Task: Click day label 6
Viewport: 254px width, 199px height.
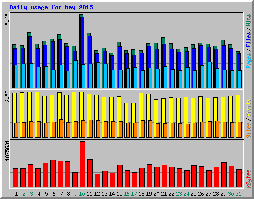Action: click(54, 194)
